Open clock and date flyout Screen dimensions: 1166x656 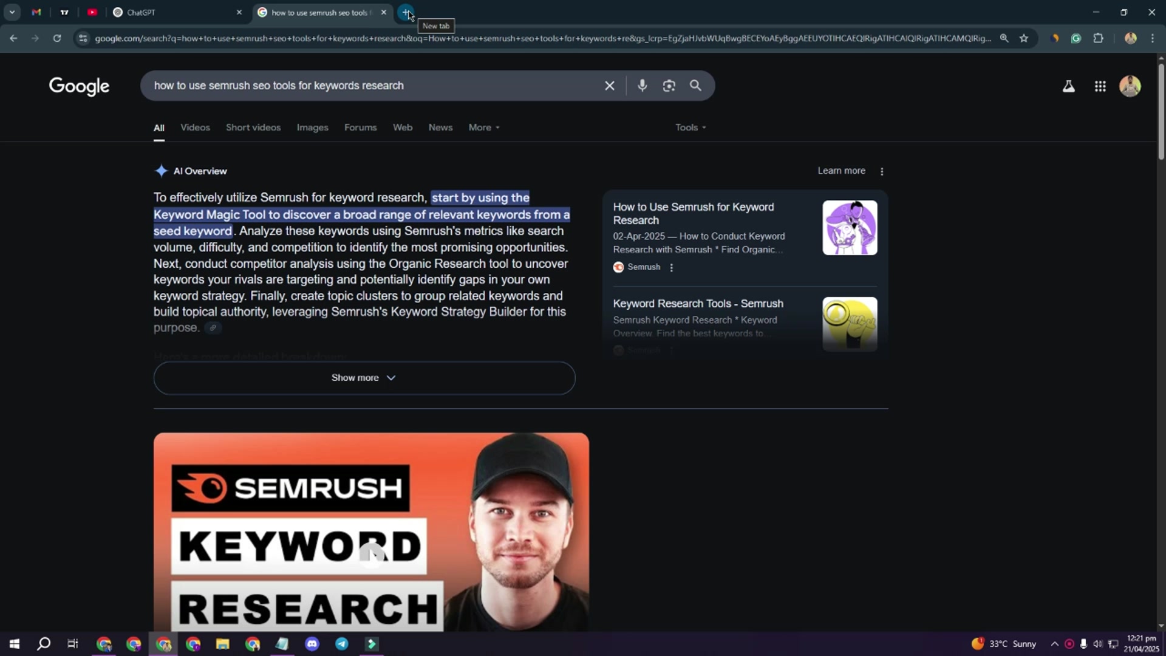tap(1142, 644)
